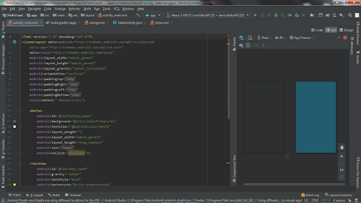
Task: Open the Device File folder toolbar icon
Action: click(312, 15)
